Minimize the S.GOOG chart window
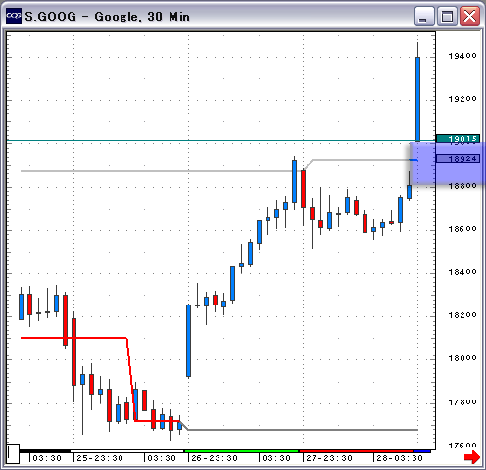486x470 pixels. pos(424,16)
